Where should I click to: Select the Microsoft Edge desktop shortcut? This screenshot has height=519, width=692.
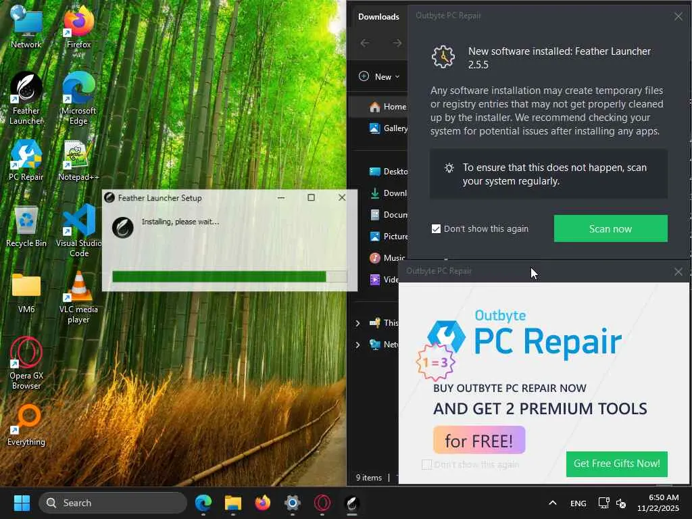click(x=78, y=98)
